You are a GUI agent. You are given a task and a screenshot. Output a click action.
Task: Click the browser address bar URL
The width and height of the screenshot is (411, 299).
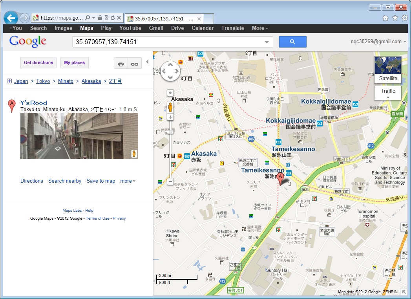click(62, 18)
